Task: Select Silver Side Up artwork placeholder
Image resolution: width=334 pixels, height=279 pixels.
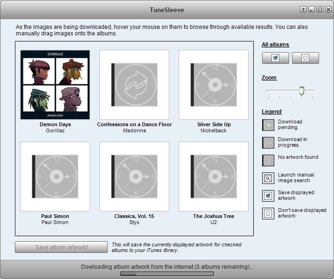Action: tap(214, 85)
